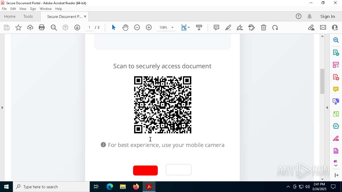Expand the left navigation pane arrow

tap(2, 107)
